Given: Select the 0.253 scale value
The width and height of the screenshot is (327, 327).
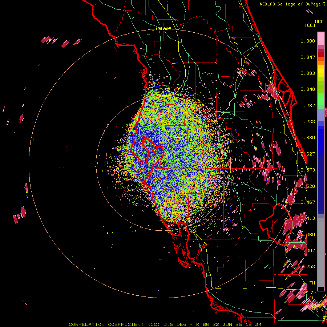Looking at the screenshot, I should click(308, 267).
